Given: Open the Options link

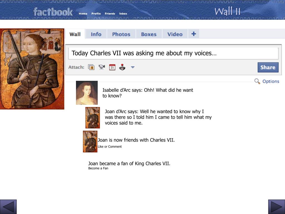Looking at the screenshot, I should [x=271, y=81].
